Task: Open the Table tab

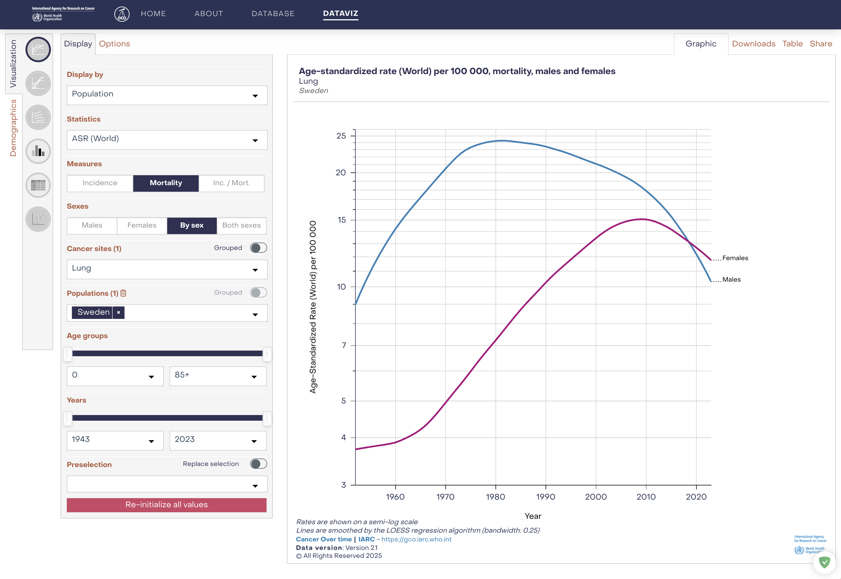Action: click(792, 44)
